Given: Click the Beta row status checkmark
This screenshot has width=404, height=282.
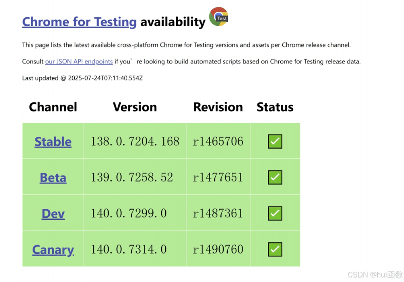Looking at the screenshot, I should [275, 177].
